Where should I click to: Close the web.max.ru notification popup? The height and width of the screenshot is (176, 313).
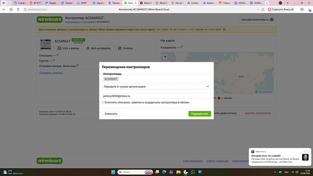tap(308, 152)
